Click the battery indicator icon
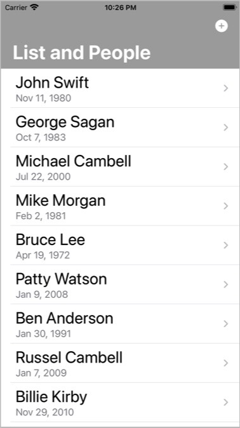 (x=230, y=8)
